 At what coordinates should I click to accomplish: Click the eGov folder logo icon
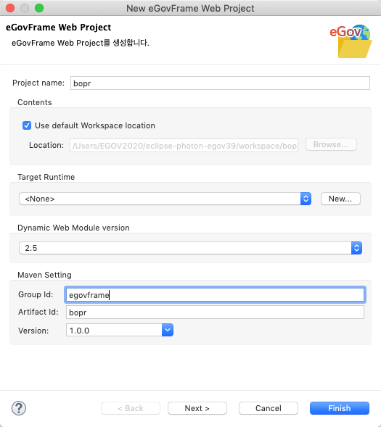(x=351, y=41)
